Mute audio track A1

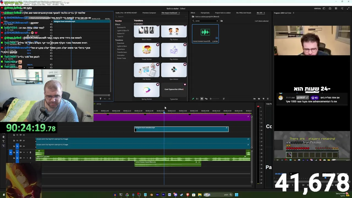24,152
